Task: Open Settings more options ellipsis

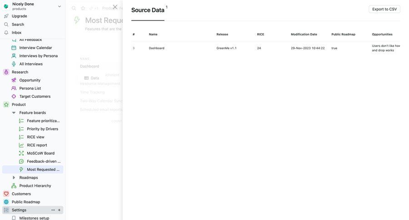Action: point(53,210)
